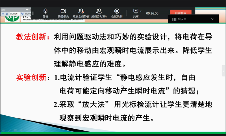Click the side panel arrow on right edge
The image size is (226, 136).
pos(224,70)
